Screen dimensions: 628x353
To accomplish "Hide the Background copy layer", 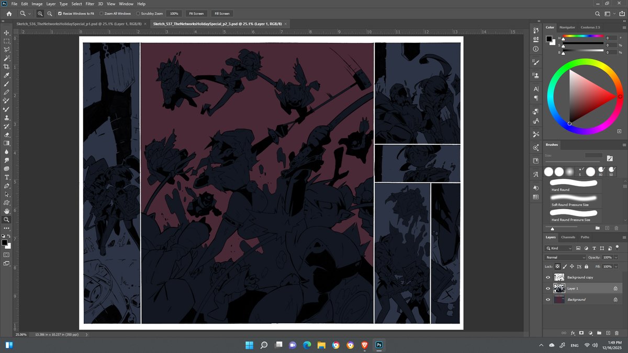I will [x=548, y=277].
